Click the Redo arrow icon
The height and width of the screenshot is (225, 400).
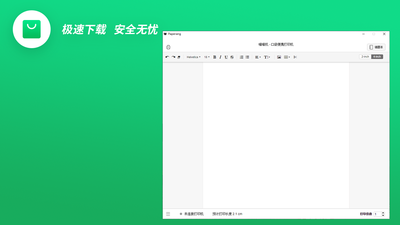point(173,57)
